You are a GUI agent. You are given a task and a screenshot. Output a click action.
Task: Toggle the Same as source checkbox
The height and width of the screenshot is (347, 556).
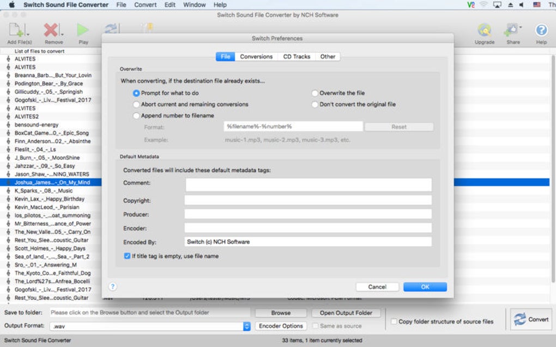click(315, 326)
